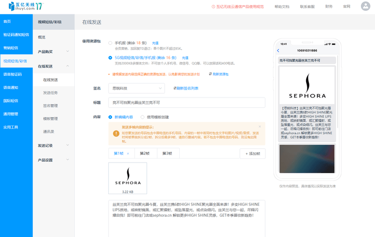Open 帮助文档 in top navigation

point(282,7)
